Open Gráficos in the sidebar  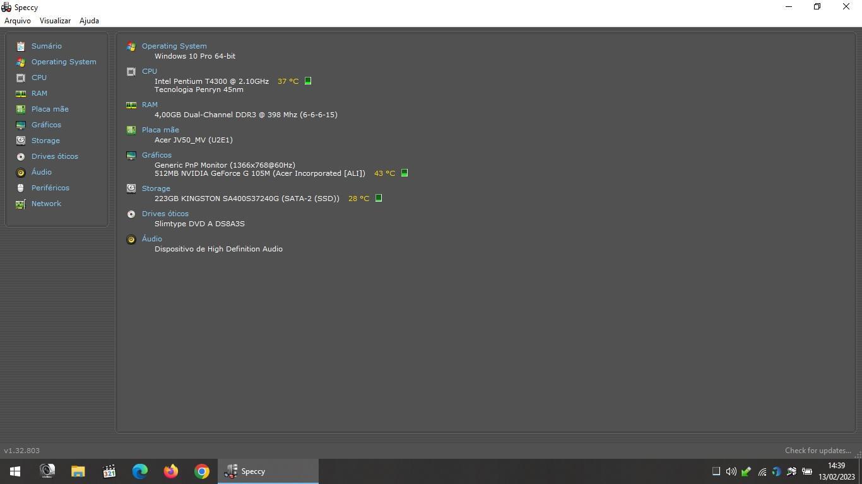pos(46,125)
